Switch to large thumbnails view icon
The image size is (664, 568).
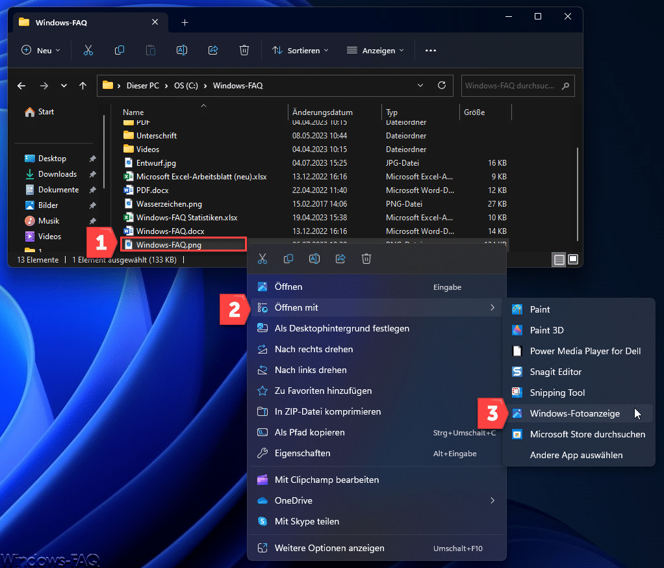(573, 259)
